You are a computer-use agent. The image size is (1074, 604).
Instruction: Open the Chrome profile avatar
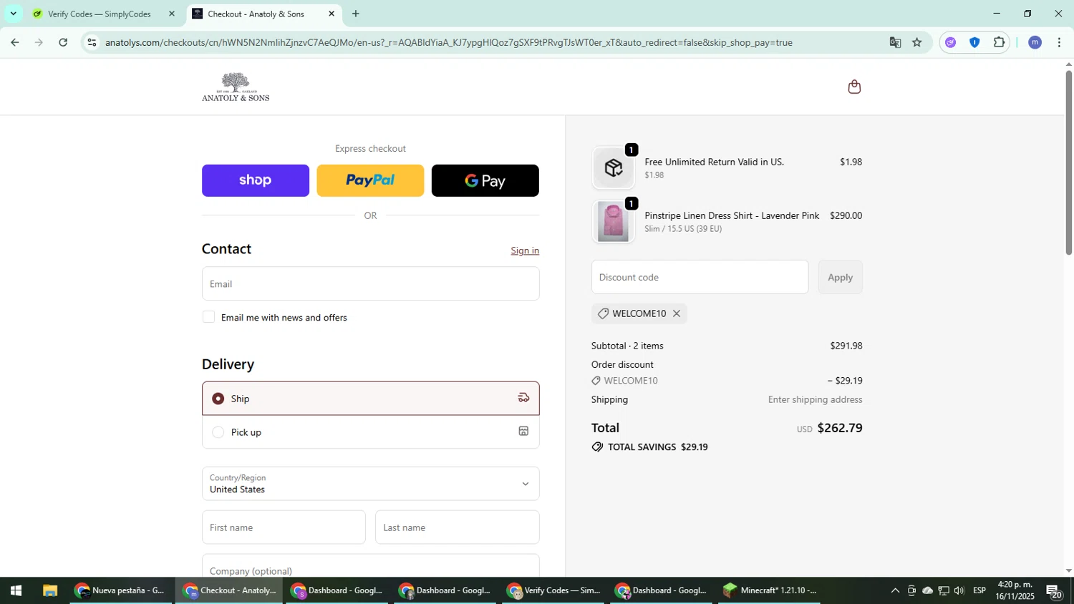click(1035, 42)
